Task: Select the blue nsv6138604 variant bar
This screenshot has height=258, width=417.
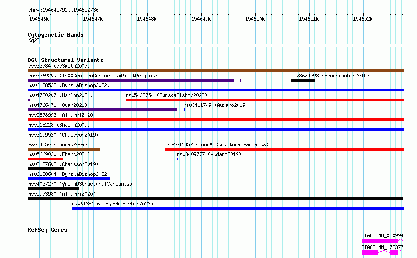Action: click(69, 179)
